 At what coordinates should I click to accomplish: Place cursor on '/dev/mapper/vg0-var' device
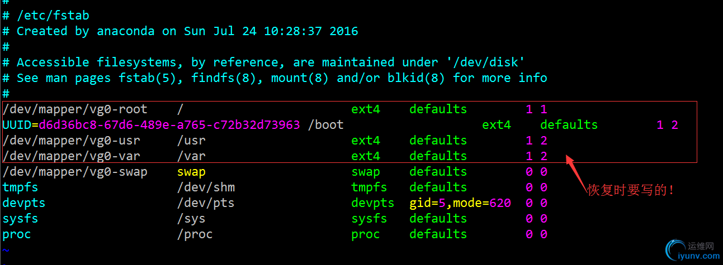pos(72,156)
